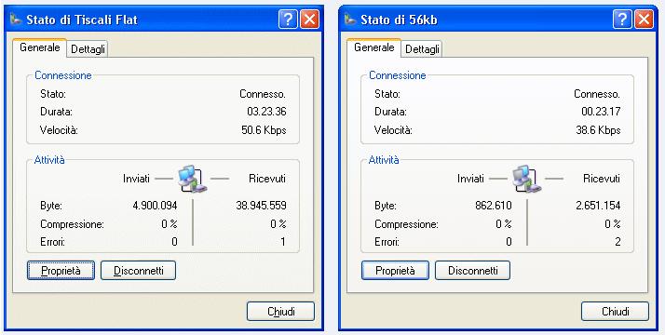Click title bar icon of Tiscali Flat window
665x335 pixels.
coord(16,20)
